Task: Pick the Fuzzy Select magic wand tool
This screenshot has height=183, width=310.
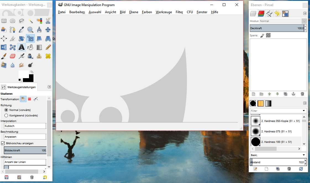Action: pyautogui.click(x=30, y=21)
